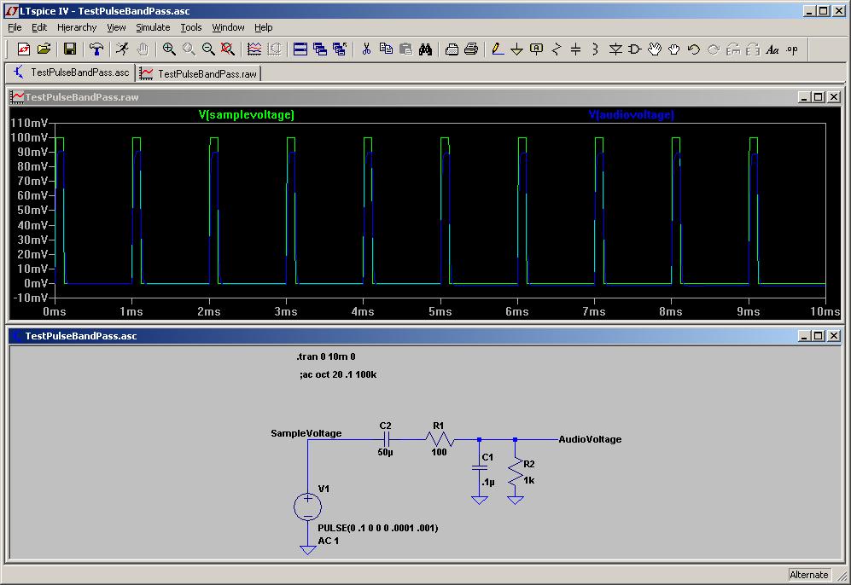Click the SPICE directive .op icon
The width and height of the screenshot is (851, 585).
coord(792,49)
